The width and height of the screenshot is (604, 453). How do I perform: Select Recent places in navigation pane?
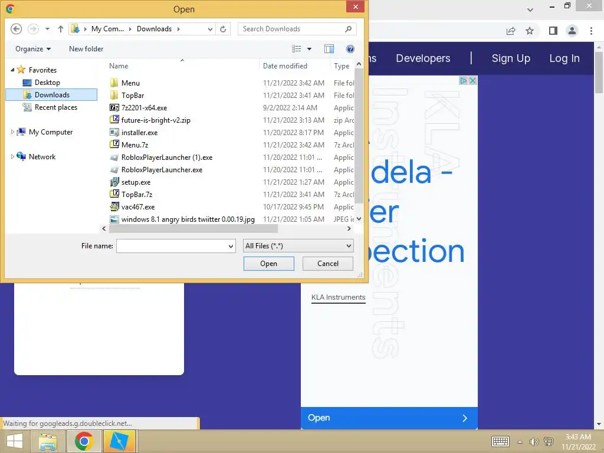[56, 107]
